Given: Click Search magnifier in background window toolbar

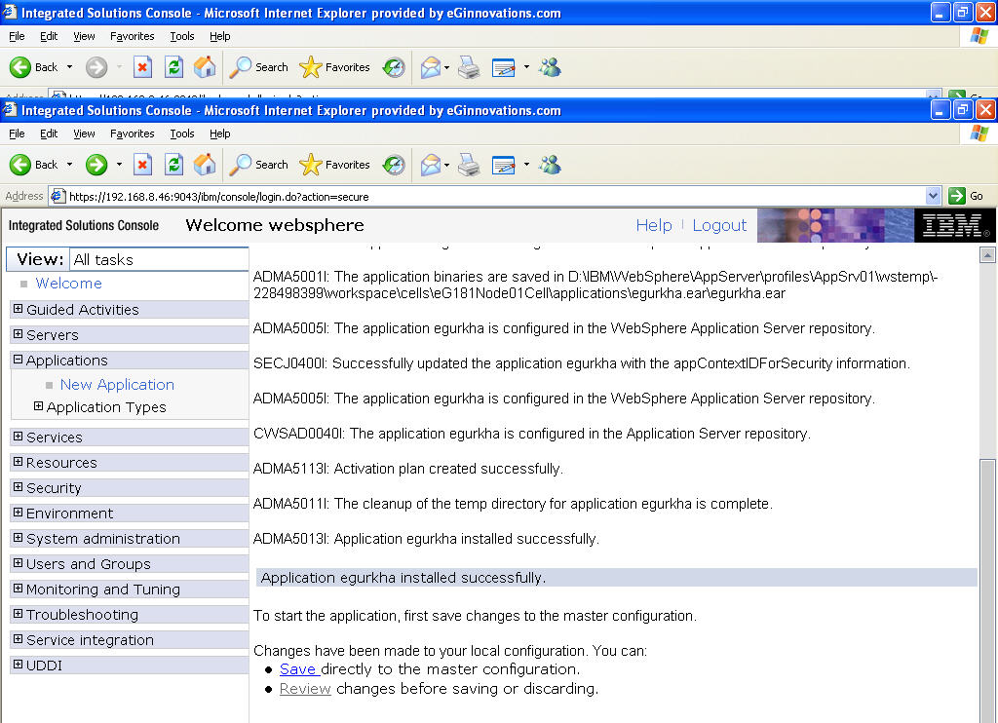Looking at the screenshot, I should (x=240, y=67).
